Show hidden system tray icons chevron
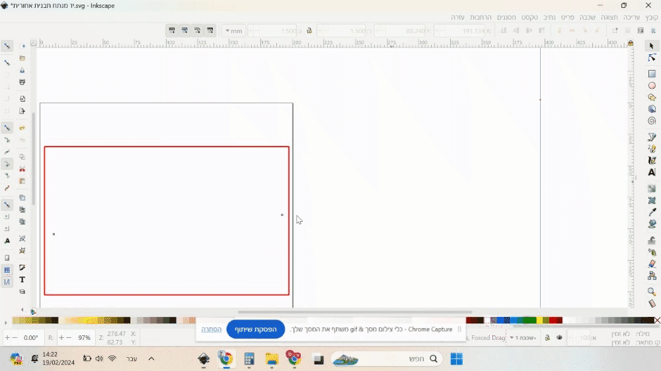661x371 pixels. click(x=151, y=359)
